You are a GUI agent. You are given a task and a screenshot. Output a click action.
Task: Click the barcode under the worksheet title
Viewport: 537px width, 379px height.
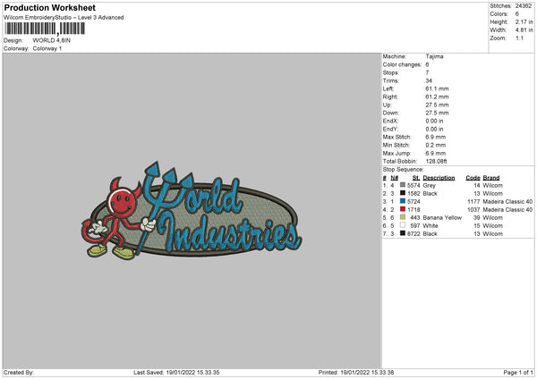pyautogui.click(x=45, y=29)
